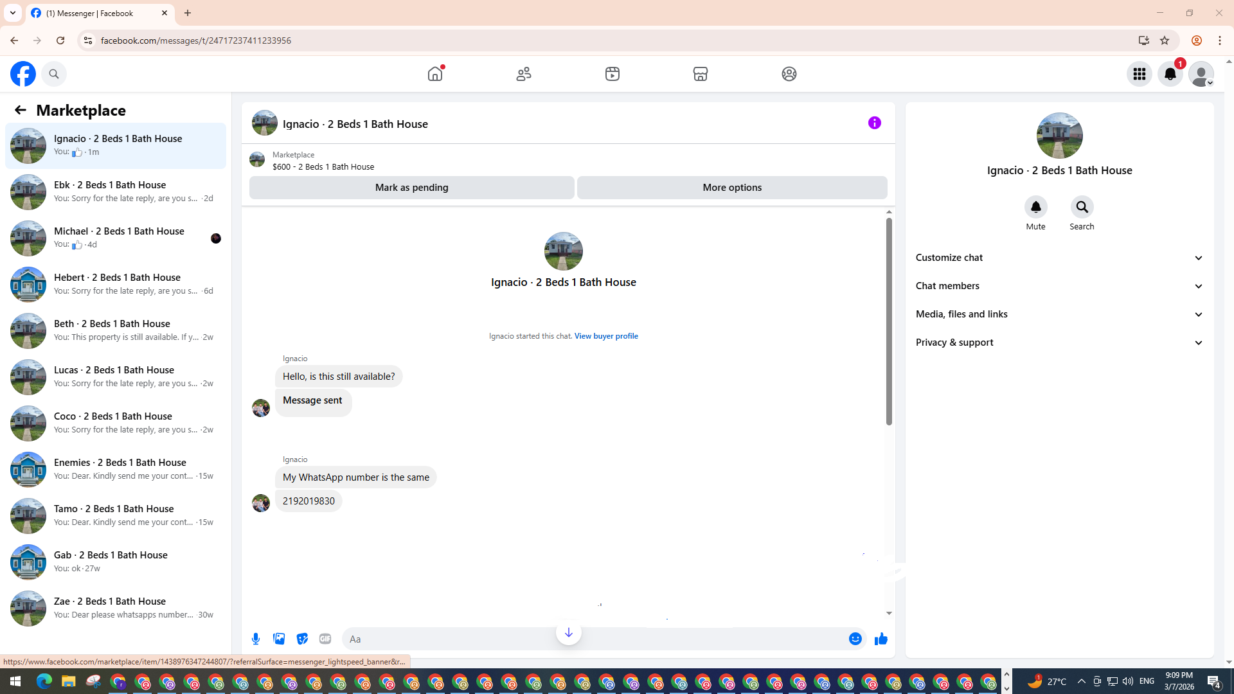Open More options for the listing
The height and width of the screenshot is (694, 1234).
pos(732,188)
